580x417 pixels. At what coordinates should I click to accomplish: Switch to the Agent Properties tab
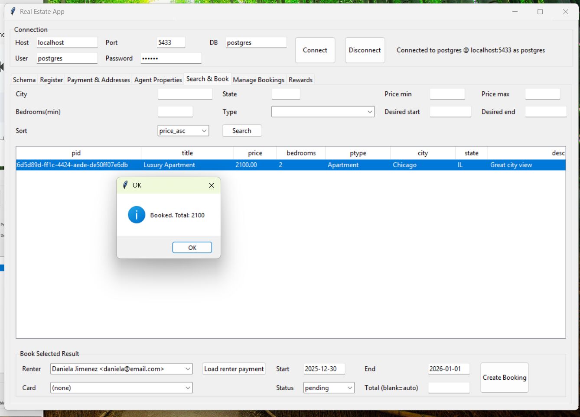click(158, 80)
